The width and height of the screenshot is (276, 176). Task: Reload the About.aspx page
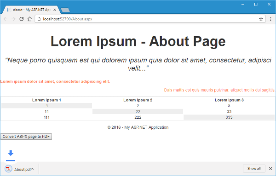point(22,19)
